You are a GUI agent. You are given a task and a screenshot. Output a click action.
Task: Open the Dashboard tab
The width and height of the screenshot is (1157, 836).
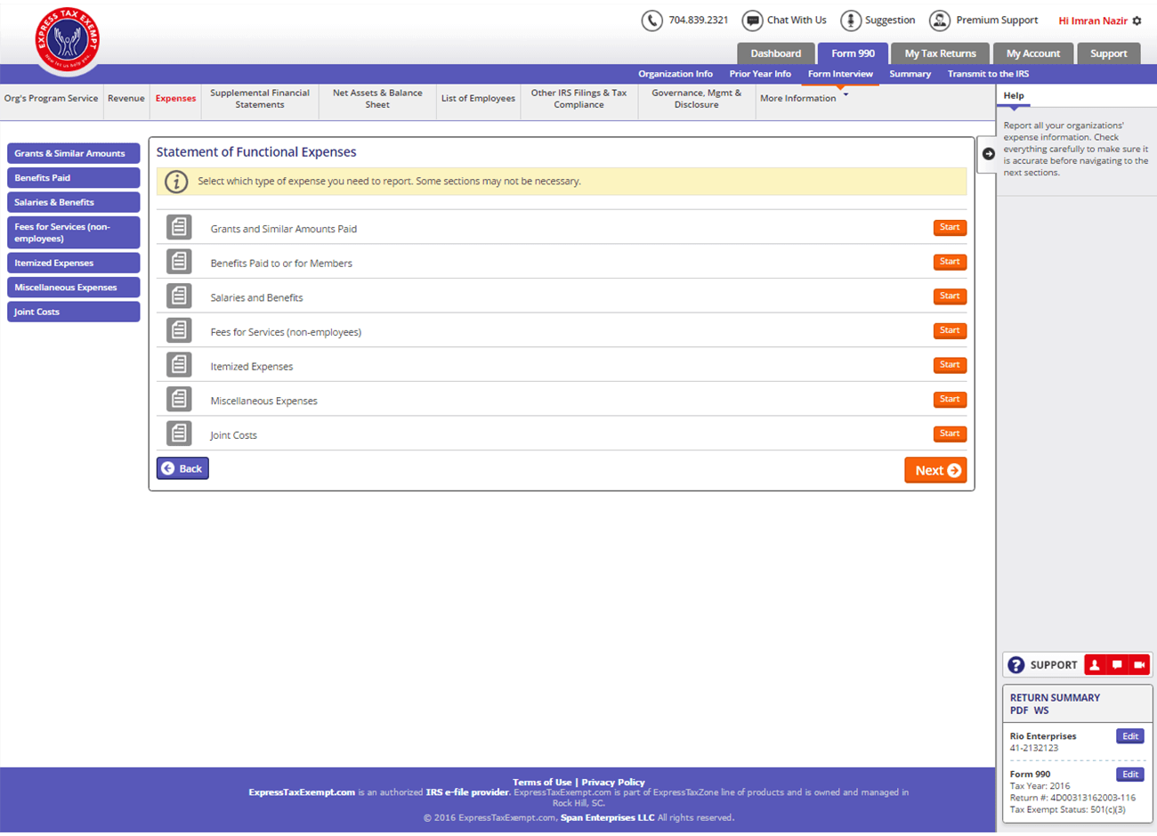[x=775, y=53]
